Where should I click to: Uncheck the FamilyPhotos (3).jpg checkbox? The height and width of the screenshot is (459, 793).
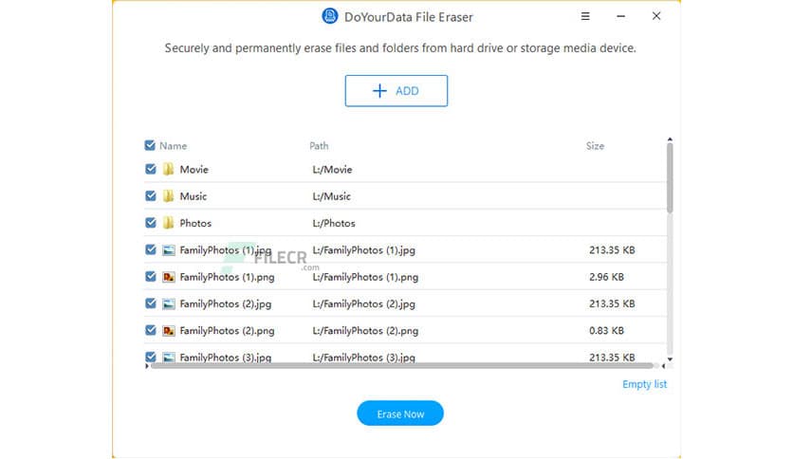[x=150, y=357]
